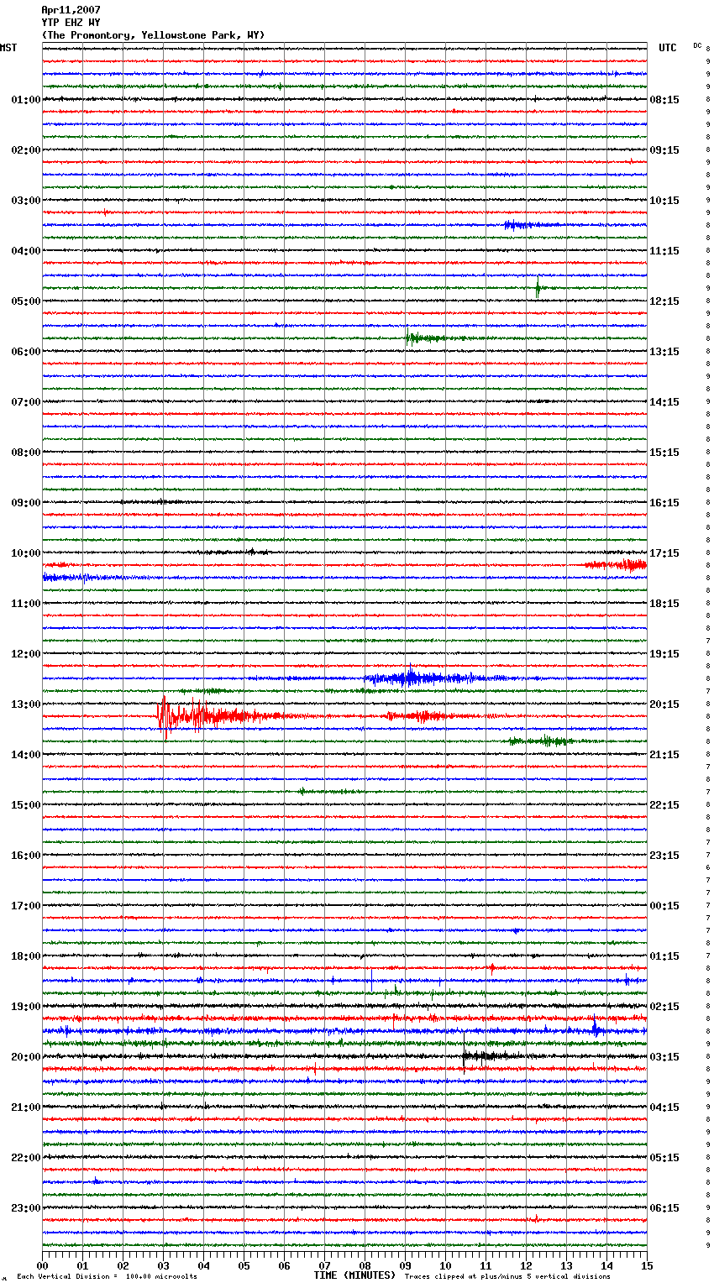Click the "TIME (MINUTES)" axis title

pos(354,1275)
